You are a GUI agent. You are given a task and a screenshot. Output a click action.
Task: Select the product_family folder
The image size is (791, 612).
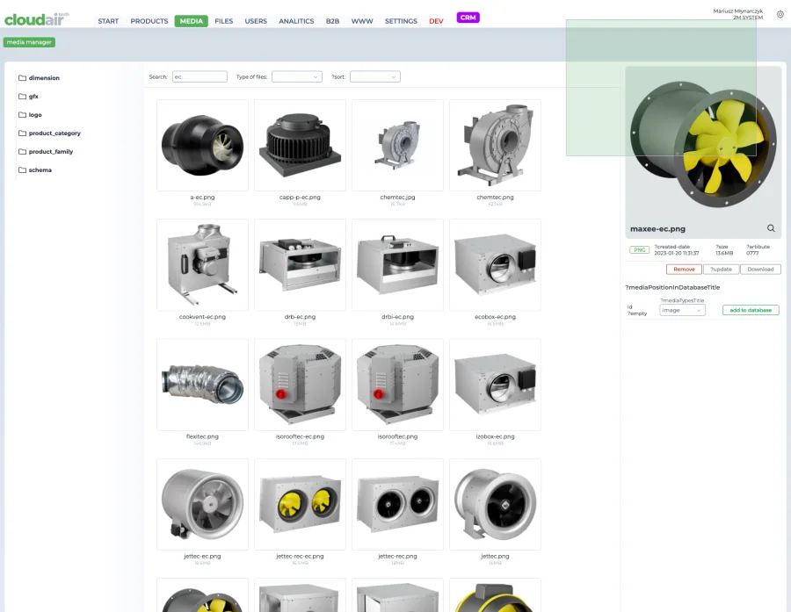(46, 151)
